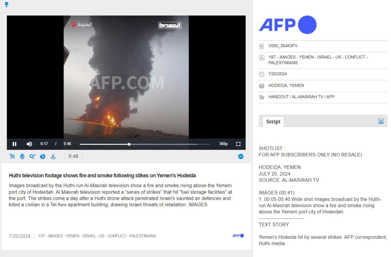Seek on the video progress bar

coord(145,144)
